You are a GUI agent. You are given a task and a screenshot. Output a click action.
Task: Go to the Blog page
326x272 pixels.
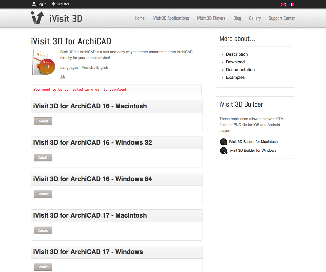(237, 18)
